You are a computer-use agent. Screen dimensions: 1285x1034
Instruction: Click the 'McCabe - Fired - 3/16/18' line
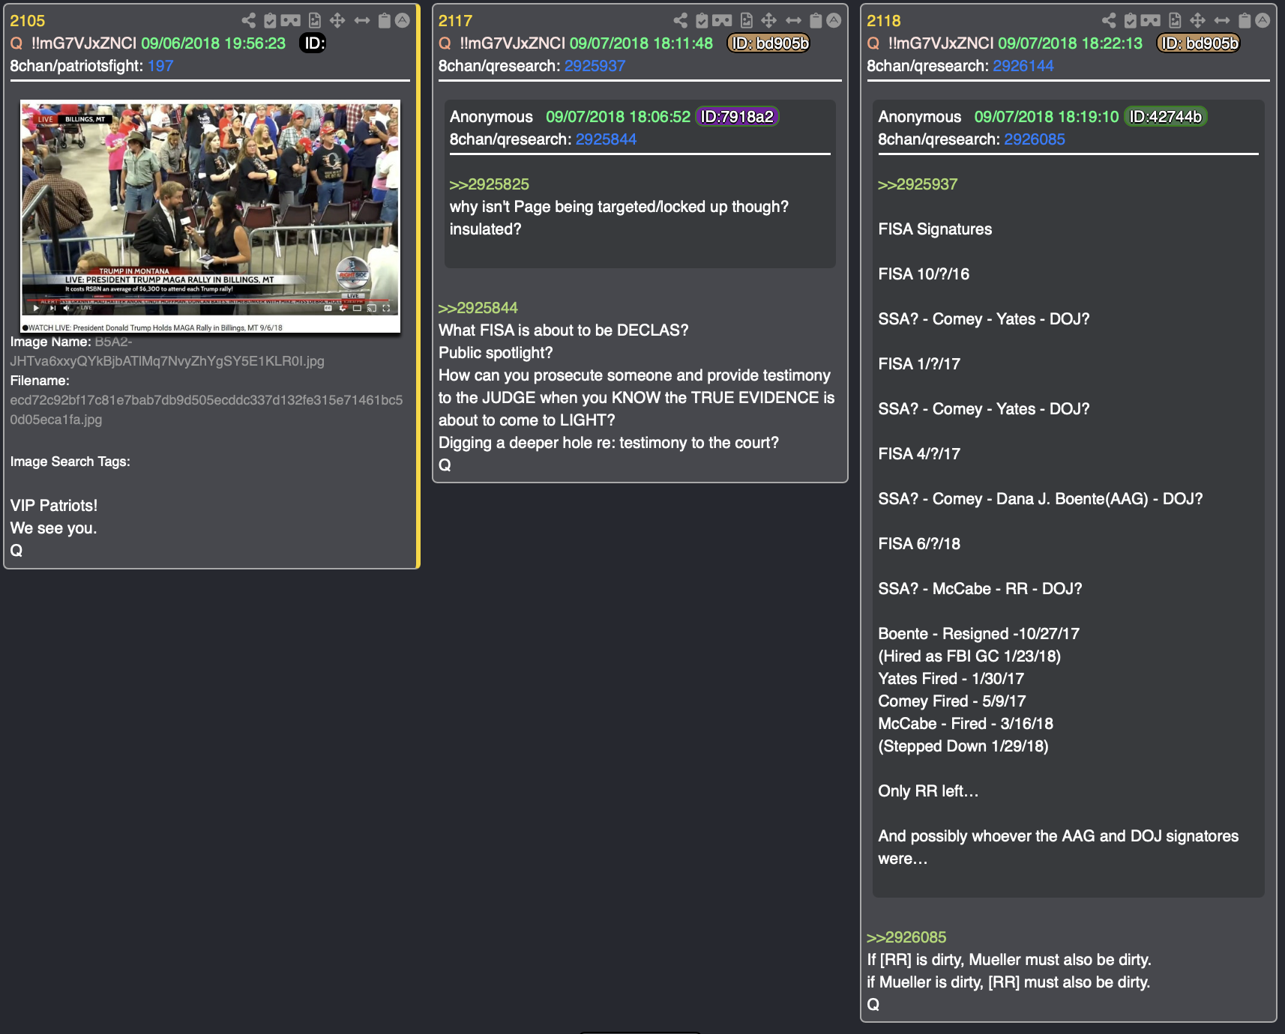click(966, 724)
